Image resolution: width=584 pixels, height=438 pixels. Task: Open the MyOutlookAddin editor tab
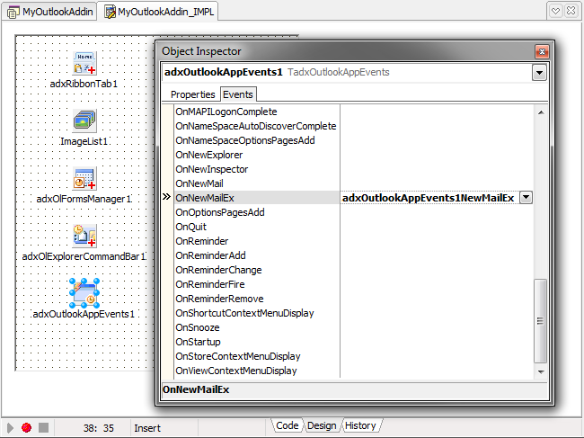pyautogui.click(x=50, y=12)
